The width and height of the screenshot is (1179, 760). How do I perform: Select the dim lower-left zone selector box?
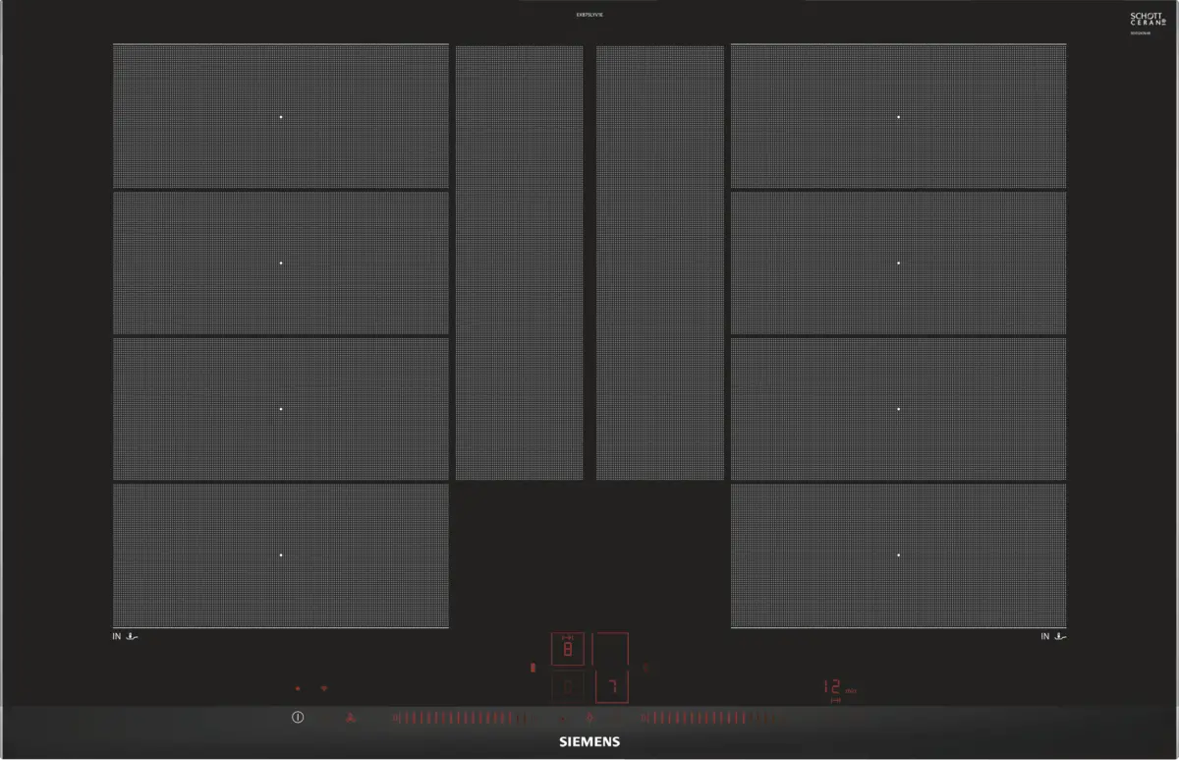[x=568, y=685]
